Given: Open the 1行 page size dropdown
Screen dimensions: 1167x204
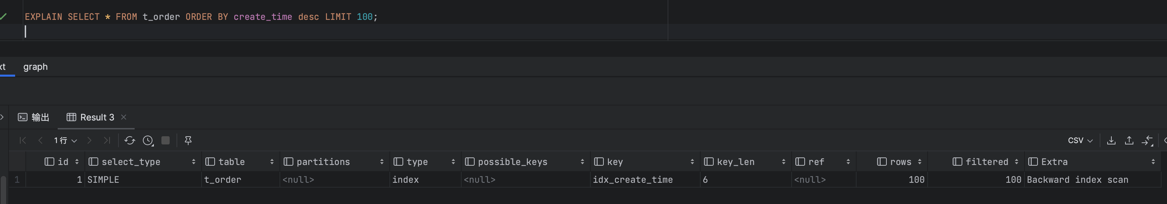Looking at the screenshot, I should coord(65,140).
